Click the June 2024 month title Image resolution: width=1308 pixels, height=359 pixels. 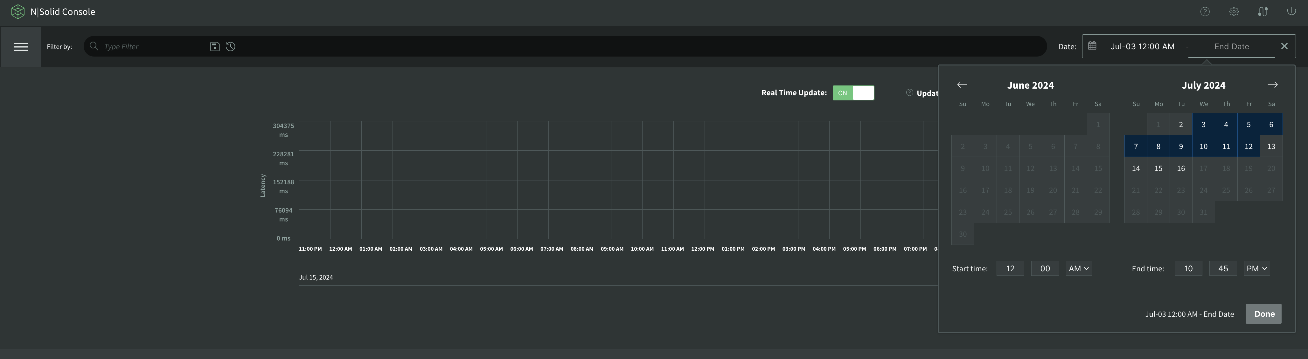point(1030,85)
